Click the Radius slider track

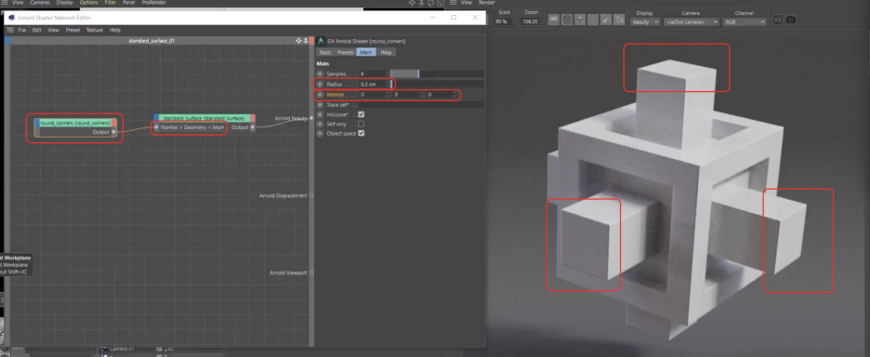point(437,85)
